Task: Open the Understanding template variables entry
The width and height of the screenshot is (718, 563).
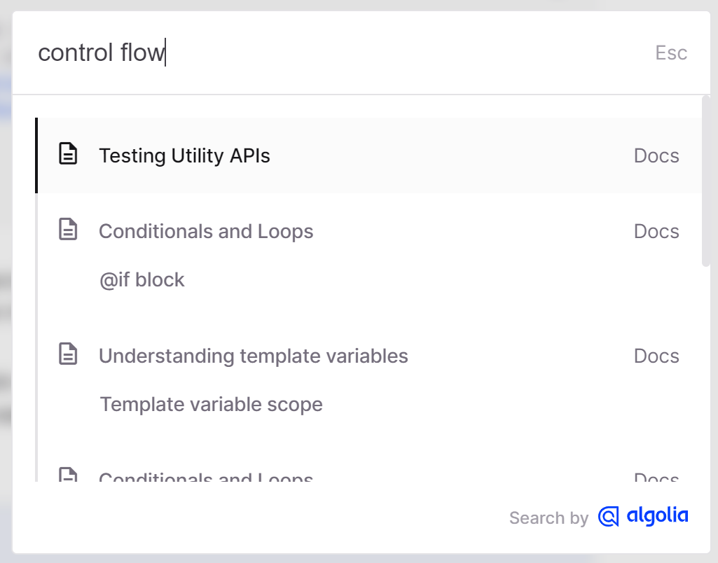Action: tap(254, 356)
